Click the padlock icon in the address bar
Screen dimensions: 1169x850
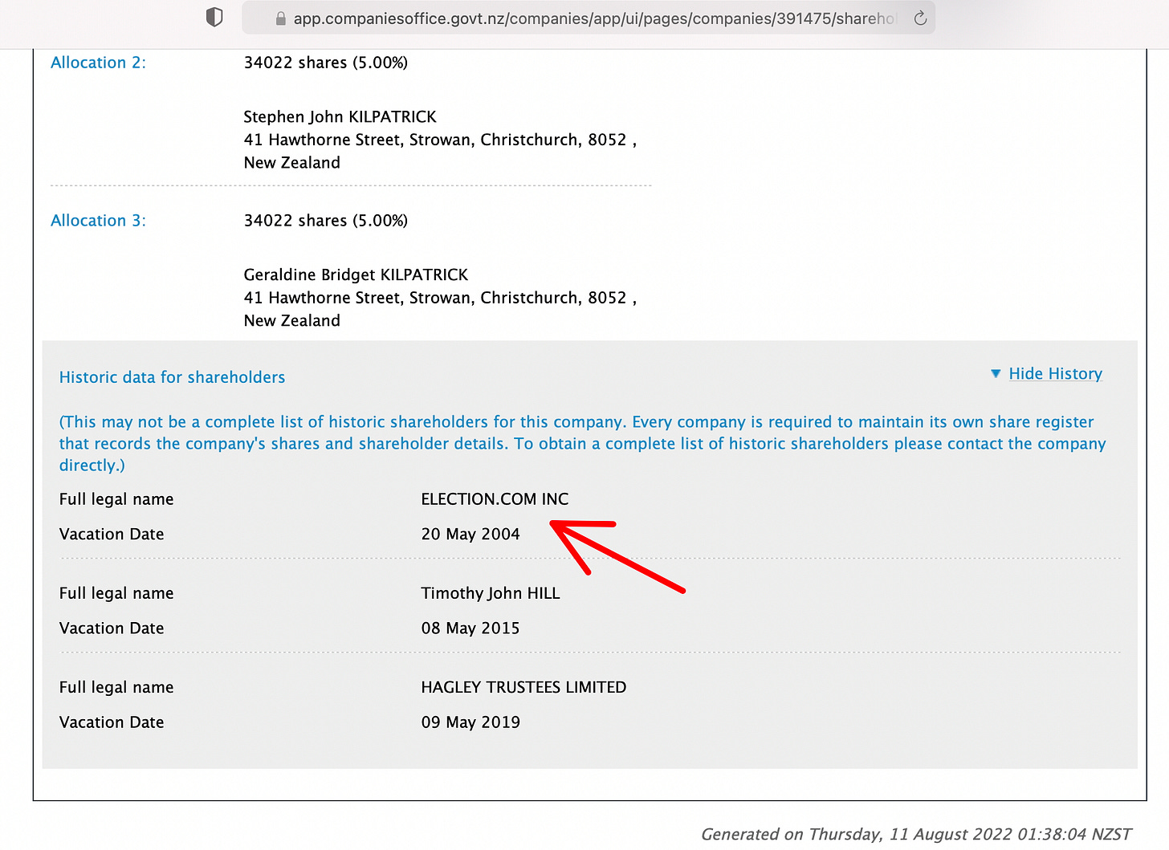pyautogui.click(x=280, y=18)
